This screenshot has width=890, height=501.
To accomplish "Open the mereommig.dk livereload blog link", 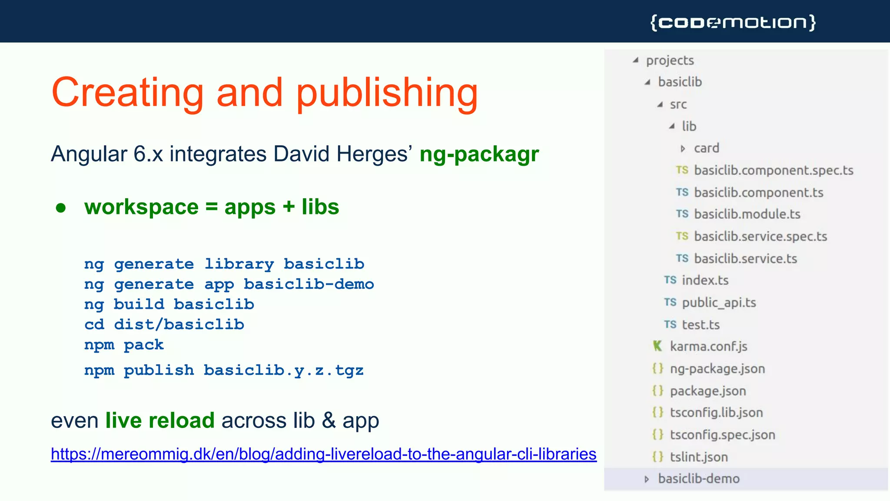I will click(x=324, y=454).
